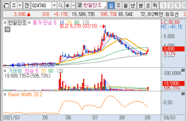Click the 최저 1,915 low marker
The width and height of the screenshot is (187, 121).
click(36, 65)
